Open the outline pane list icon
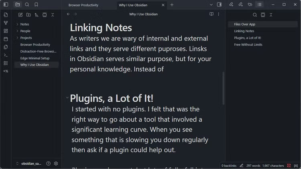The image size is (301, 169). click(259, 4)
